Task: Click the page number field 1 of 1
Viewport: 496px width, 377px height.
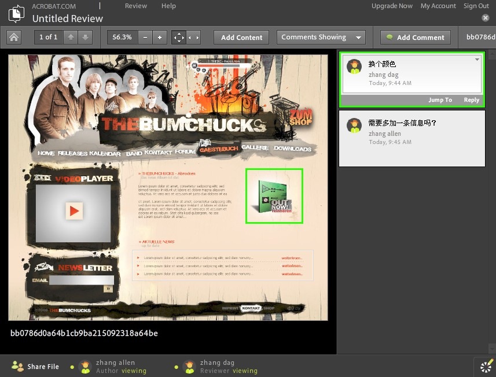Action: click(49, 37)
